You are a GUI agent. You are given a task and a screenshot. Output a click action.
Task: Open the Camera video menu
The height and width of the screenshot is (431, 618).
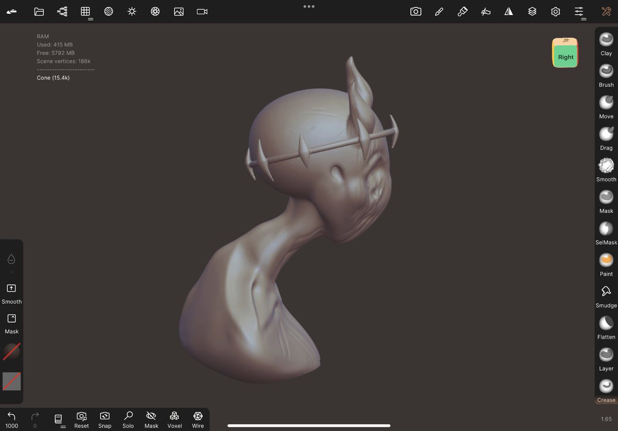pos(202,11)
